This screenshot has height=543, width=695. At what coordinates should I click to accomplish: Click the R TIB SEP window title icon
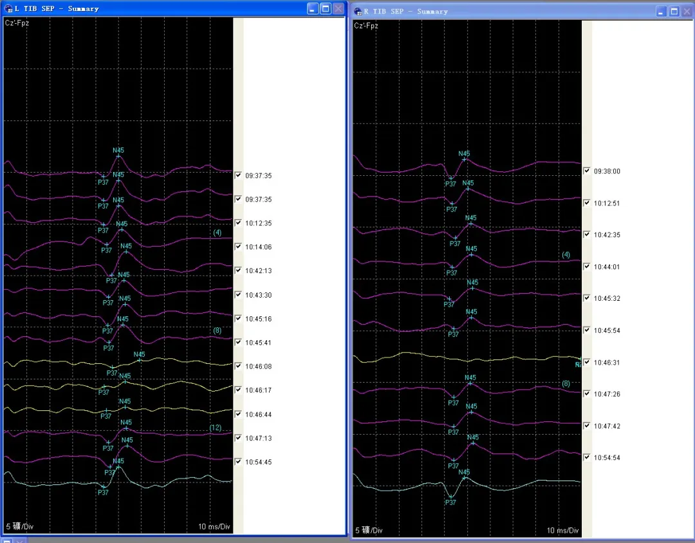click(x=357, y=12)
